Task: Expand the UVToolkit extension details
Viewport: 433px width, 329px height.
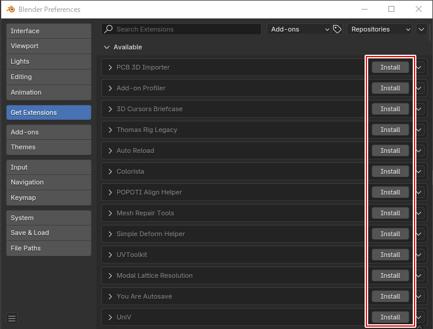Action: (110, 255)
